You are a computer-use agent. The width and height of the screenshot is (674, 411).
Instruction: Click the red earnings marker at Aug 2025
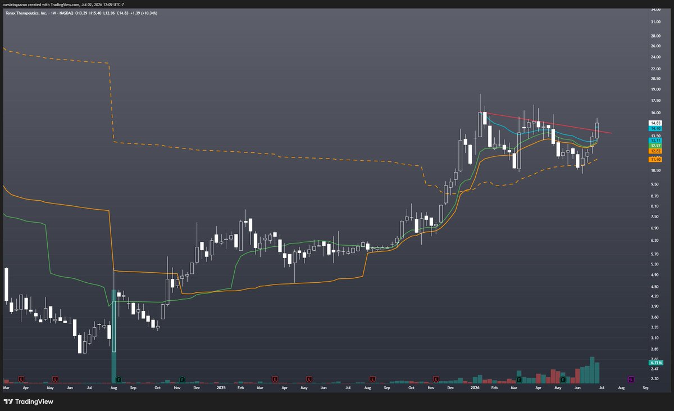point(371,380)
